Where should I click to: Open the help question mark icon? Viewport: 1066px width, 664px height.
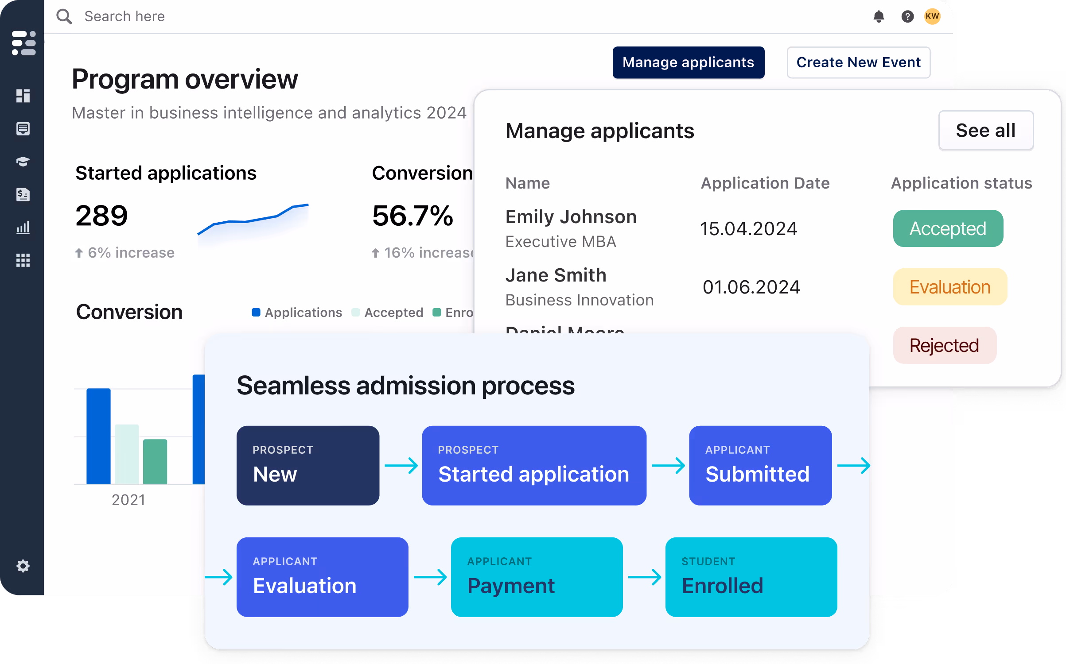click(x=907, y=17)
